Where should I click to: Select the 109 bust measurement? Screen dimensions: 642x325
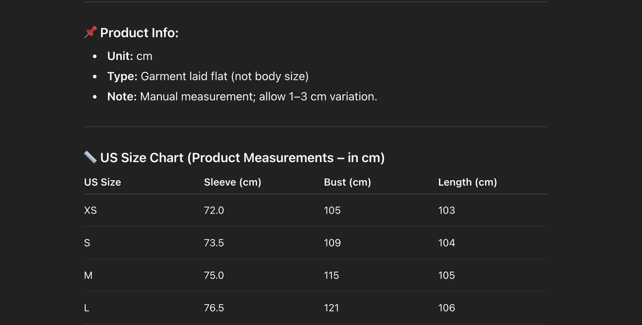[x=332, y=243]
